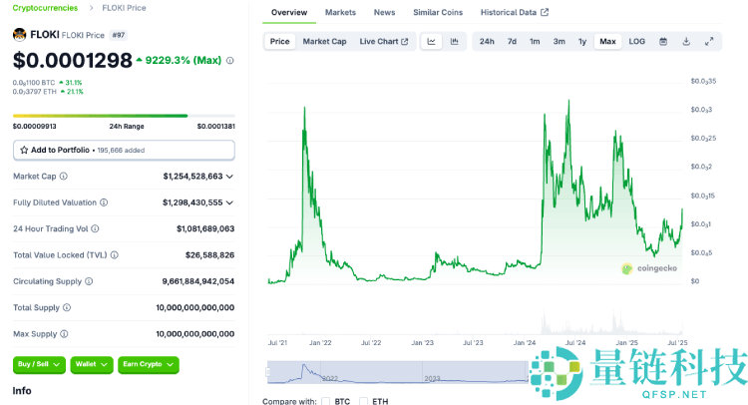This screenshot has height=405, width=748.
Task: Click the info icon beside Market Cap
Action: pyautogui.click(x=64, y=176)
